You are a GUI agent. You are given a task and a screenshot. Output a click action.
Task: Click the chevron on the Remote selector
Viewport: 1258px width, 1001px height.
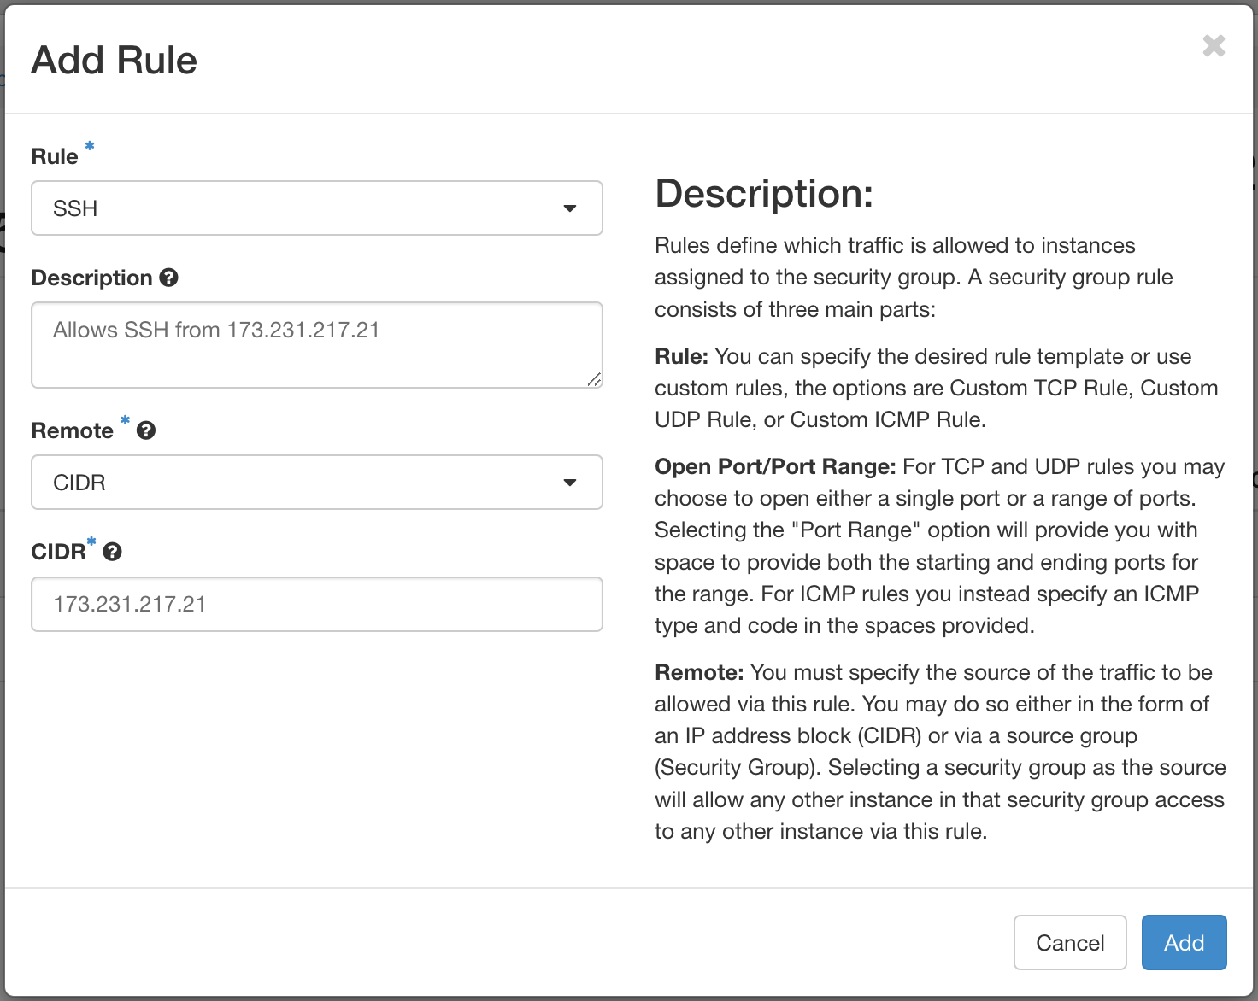pyautogui.click(x=570, y=482)
